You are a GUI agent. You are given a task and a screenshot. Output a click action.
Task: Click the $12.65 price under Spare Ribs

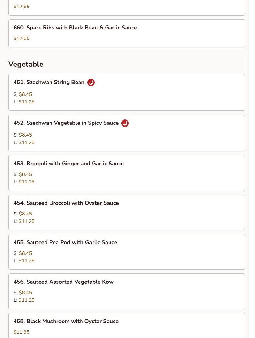tap(21, 38)
